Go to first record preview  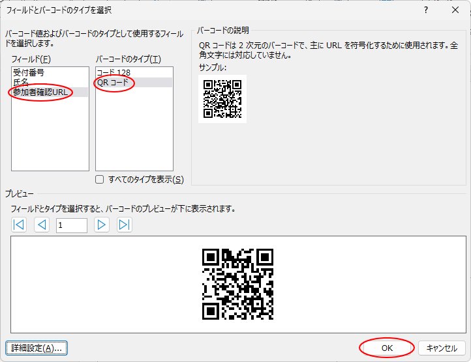(20, 225)
